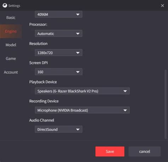Expand the Screen DPI 160 dropdown
Viewport: 168px width, 162px height.
[58, 72]
